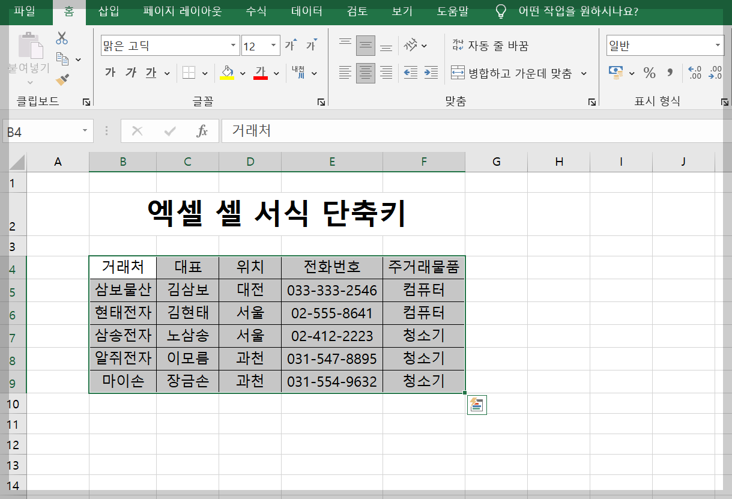
Task: Click the Percent Style icon
Action: tap(650, 72)
